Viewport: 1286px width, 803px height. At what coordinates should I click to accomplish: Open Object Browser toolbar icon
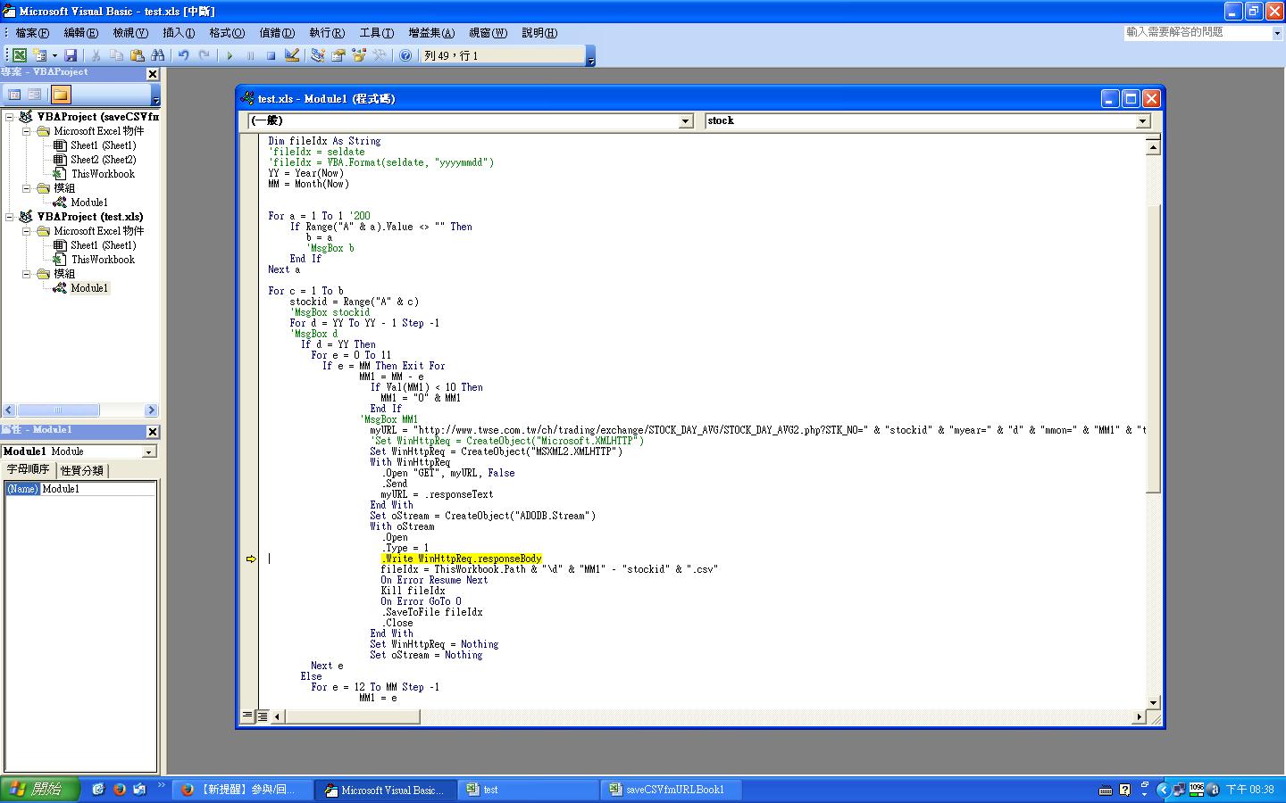(359, 55)
